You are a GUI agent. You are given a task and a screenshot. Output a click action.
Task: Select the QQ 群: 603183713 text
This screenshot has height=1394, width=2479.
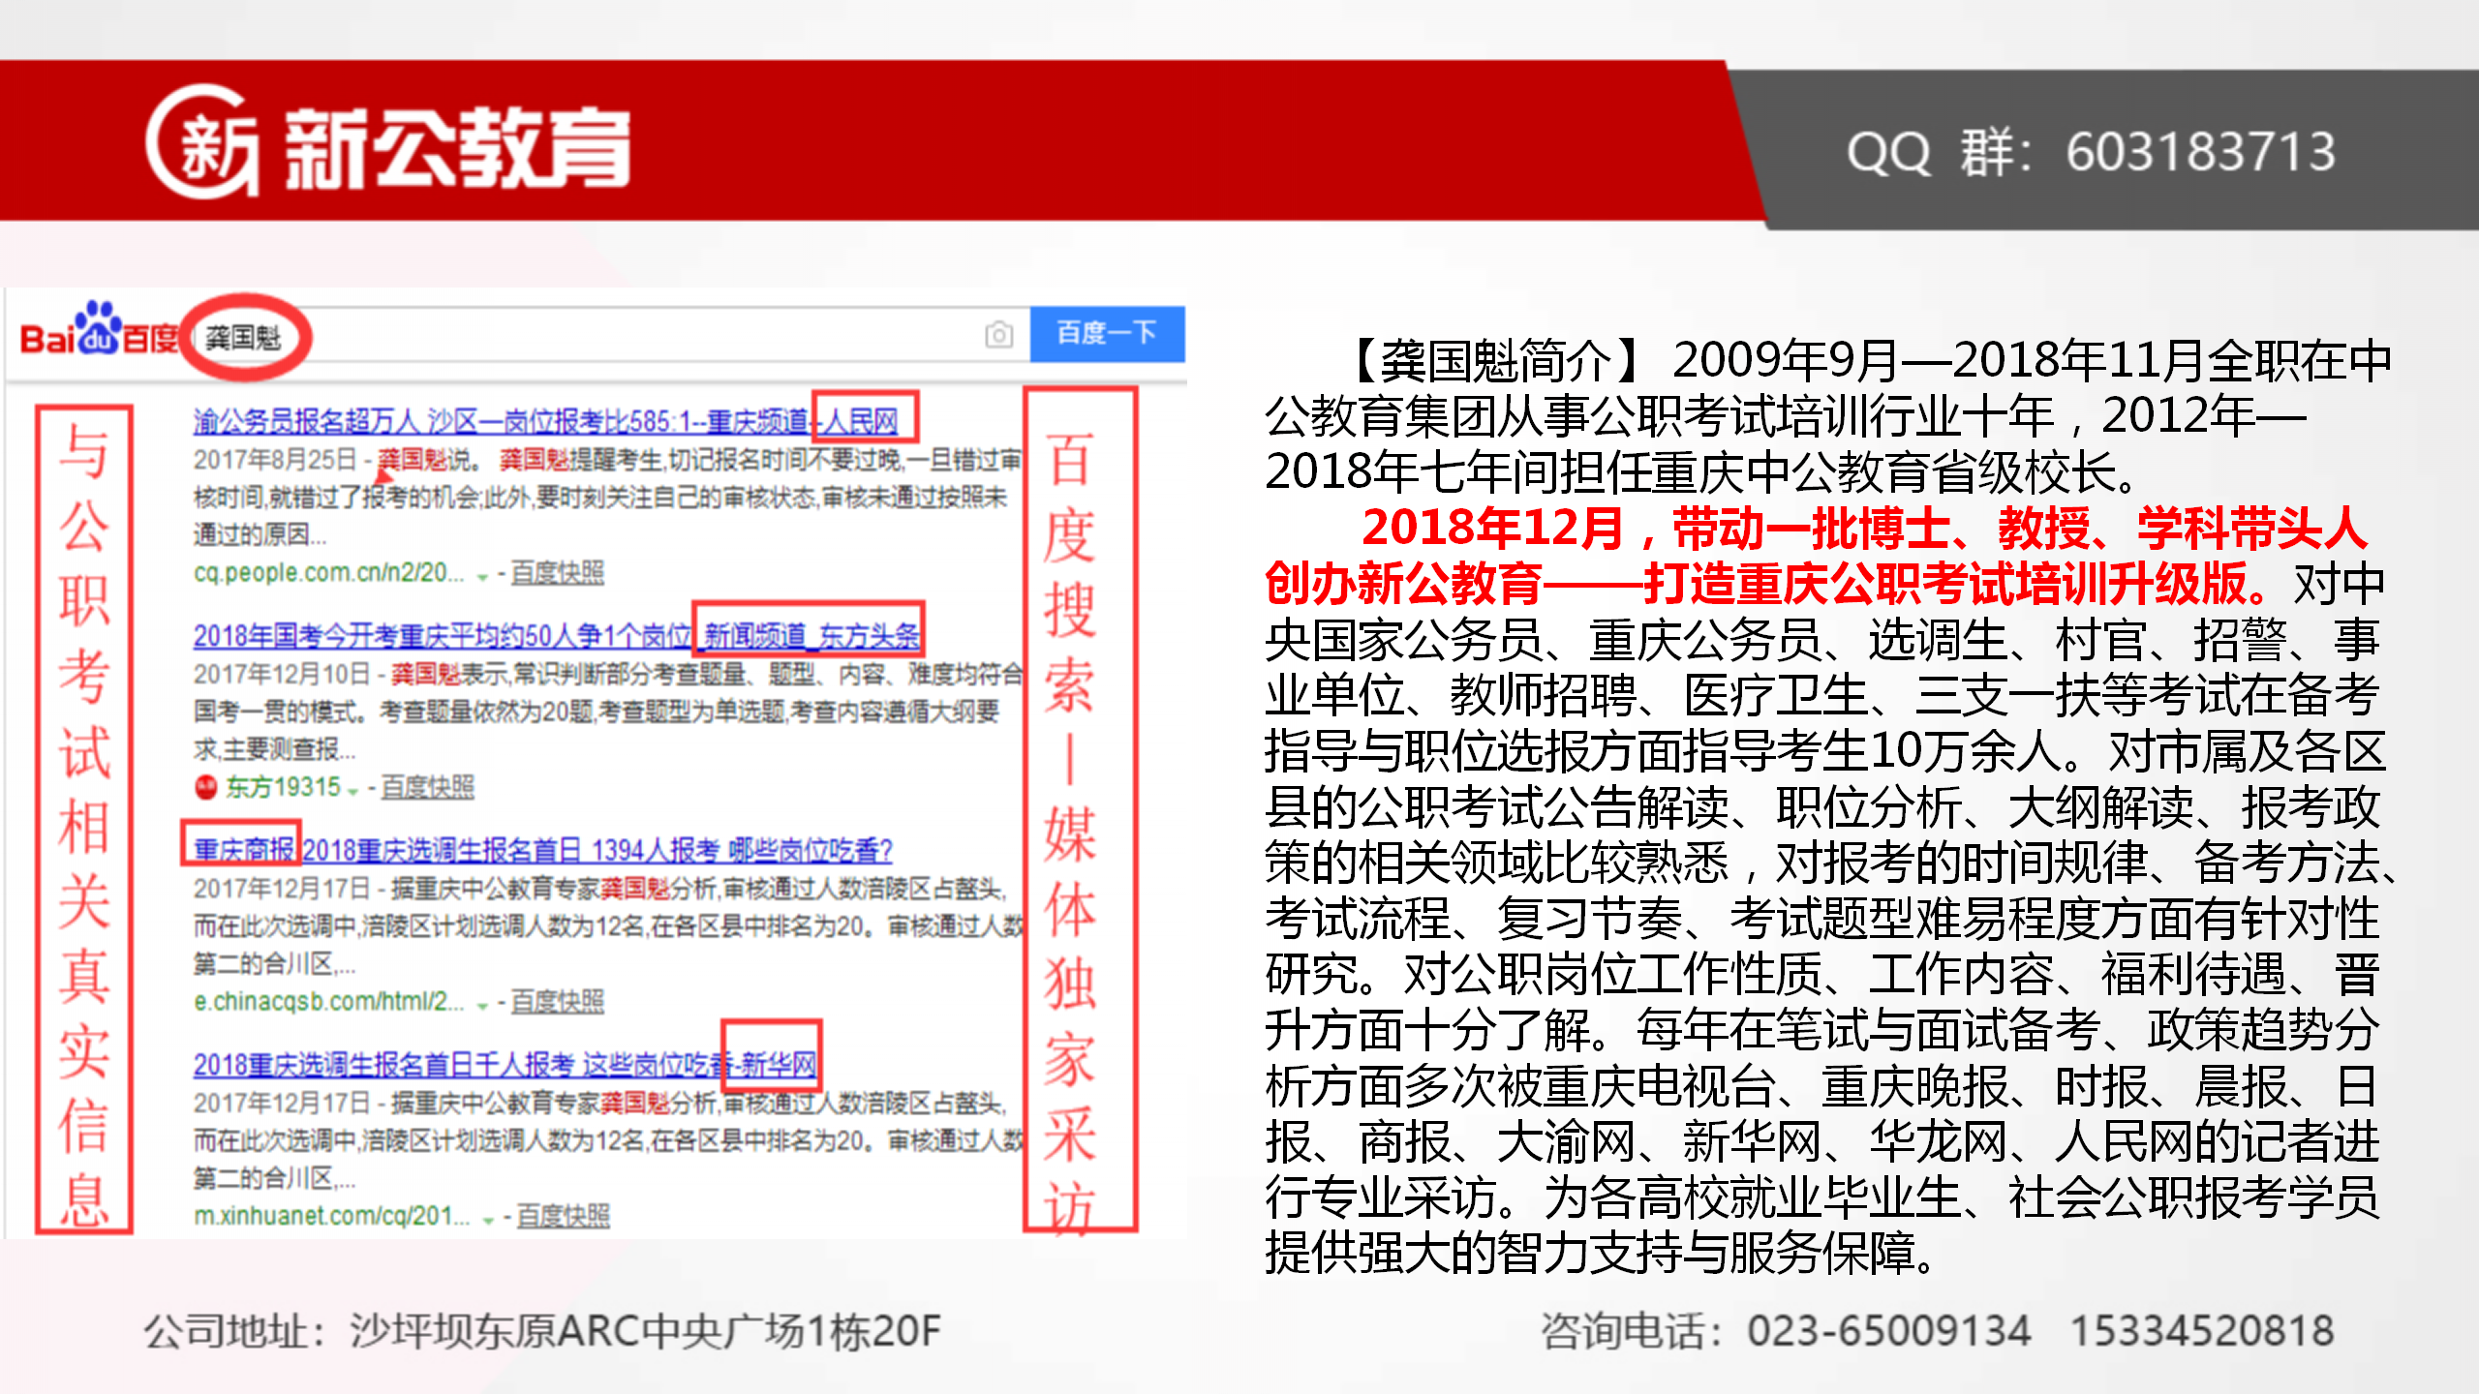pos(2091,152)
